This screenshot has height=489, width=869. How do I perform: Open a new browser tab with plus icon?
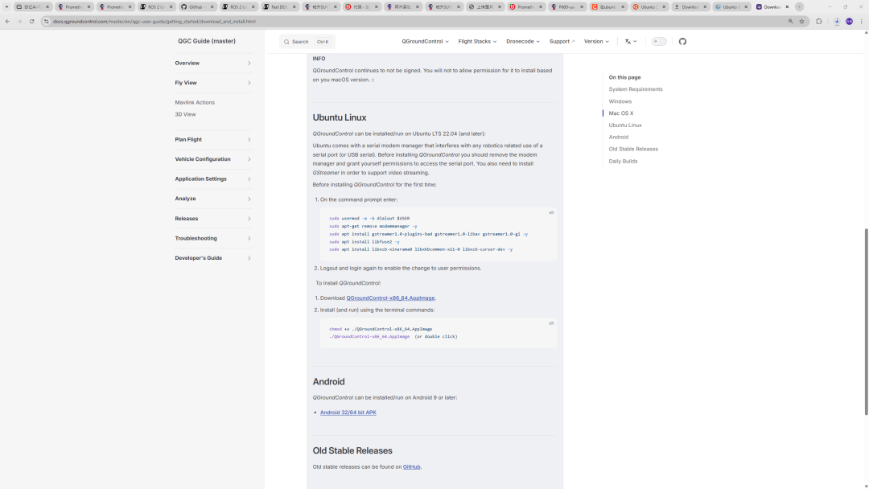(799, 6)
